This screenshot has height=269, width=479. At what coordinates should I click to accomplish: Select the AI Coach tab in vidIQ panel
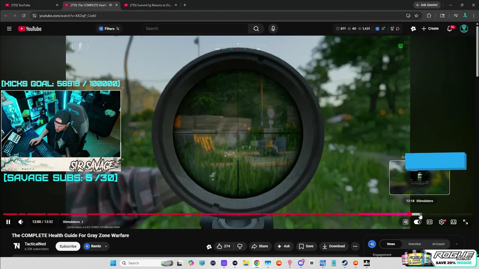438,244
